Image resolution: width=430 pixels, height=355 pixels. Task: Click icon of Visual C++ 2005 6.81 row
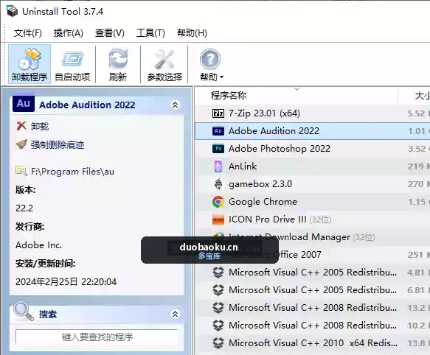pyautogui.click(x=218, y=290)
